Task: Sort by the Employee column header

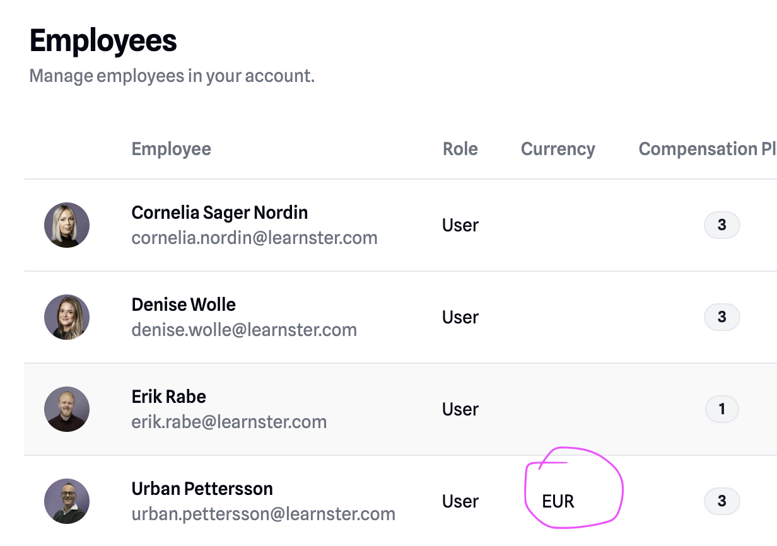Action: 171,149
